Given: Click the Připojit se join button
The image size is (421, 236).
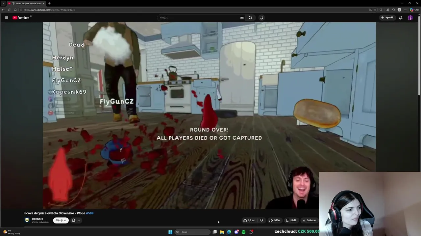Looking at the screenshot, I should point(61,220).
